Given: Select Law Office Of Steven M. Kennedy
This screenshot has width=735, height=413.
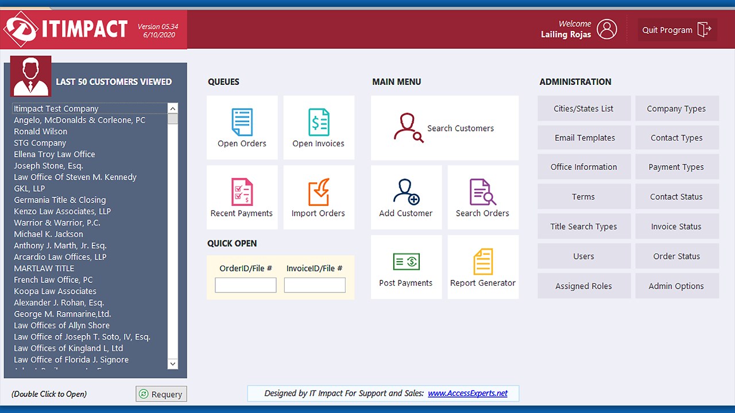Looking at the screenshot, I should click(x=90, y=177).
